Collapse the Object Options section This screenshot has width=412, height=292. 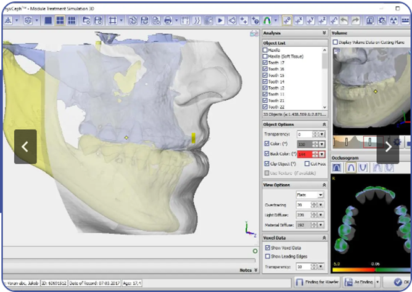coord(324,124)
